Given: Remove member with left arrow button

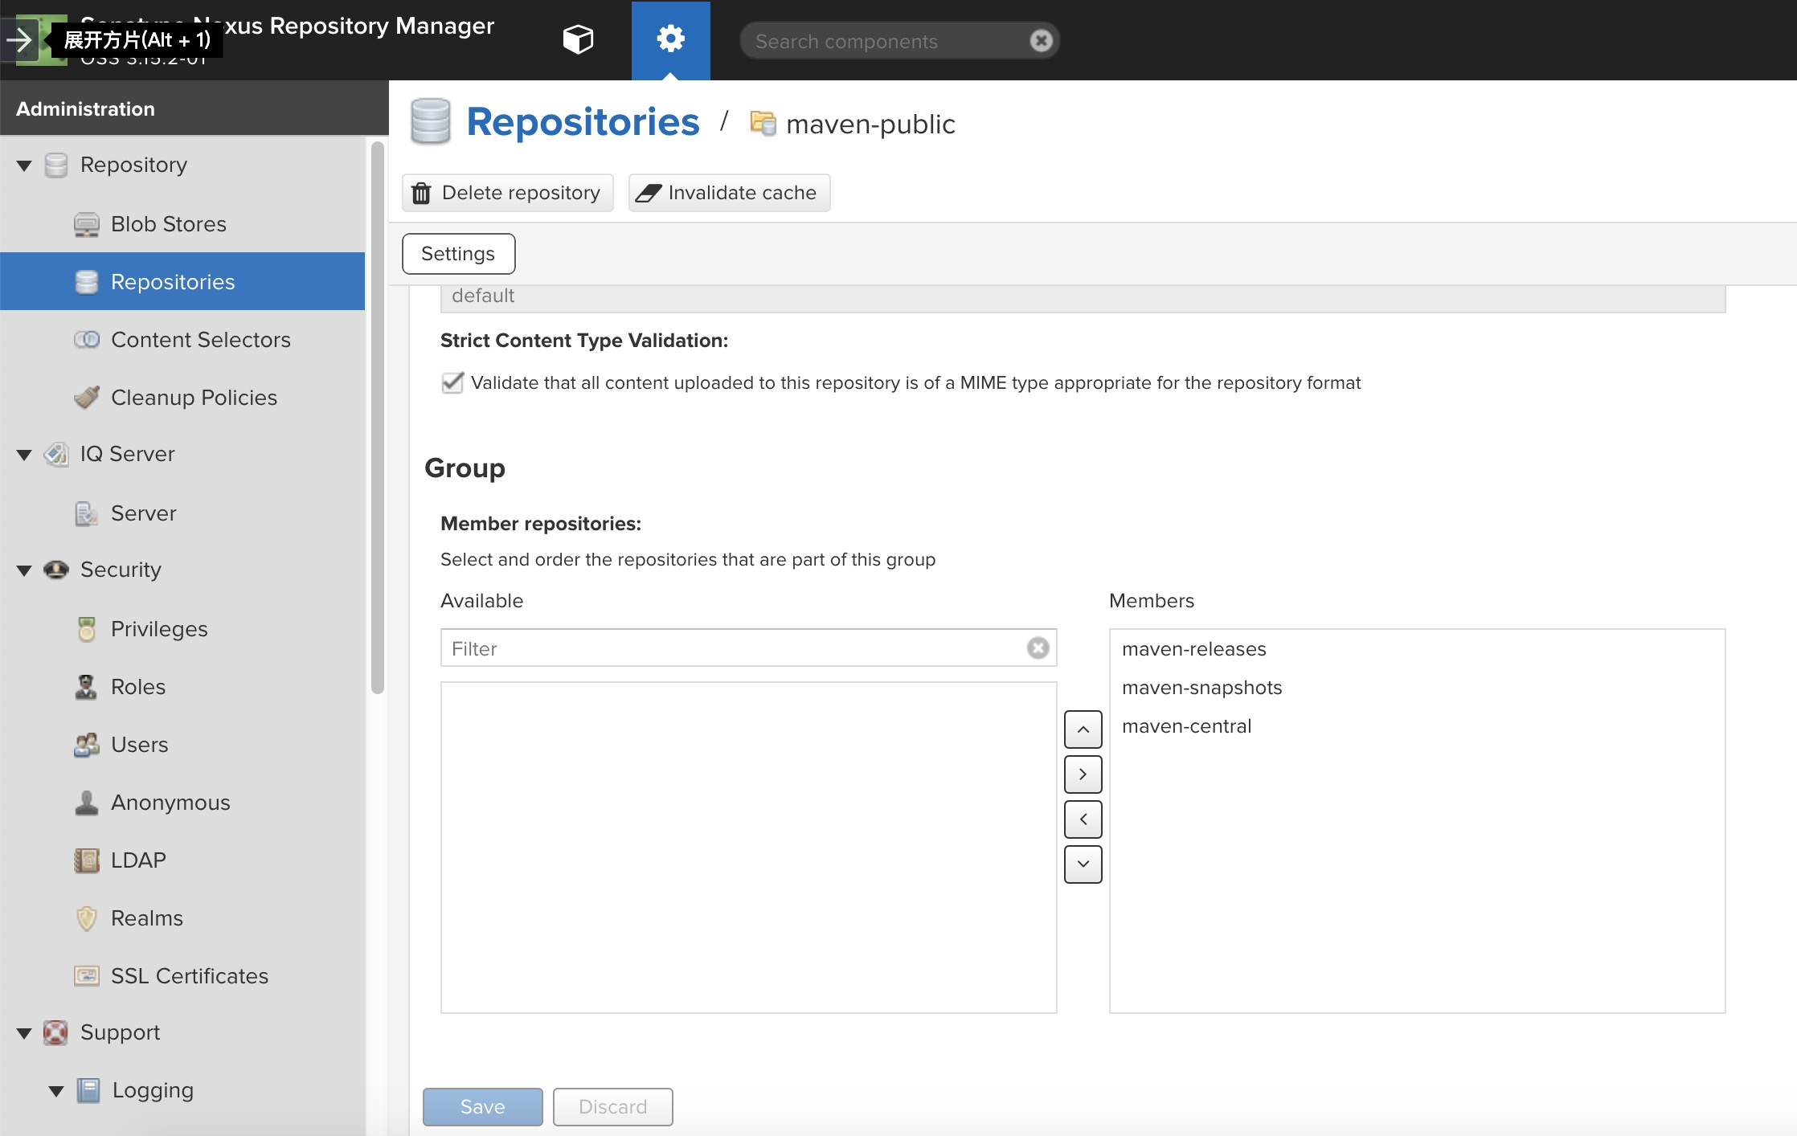Looking at the screenshot, I should 1083,819.
